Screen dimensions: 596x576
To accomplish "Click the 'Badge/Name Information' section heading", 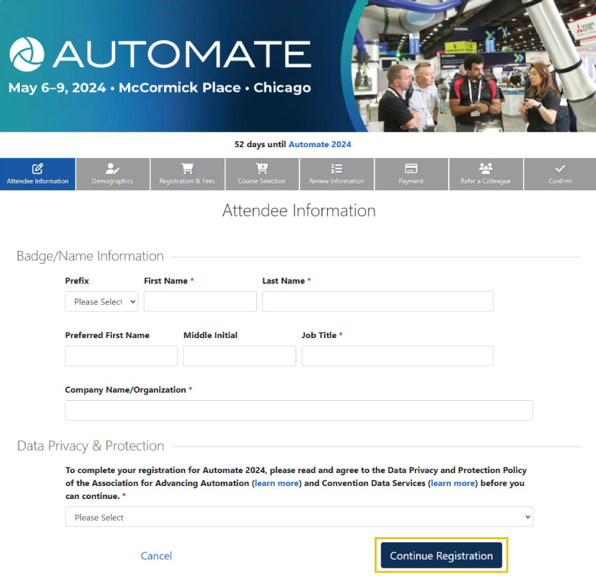I will [90, 256].
